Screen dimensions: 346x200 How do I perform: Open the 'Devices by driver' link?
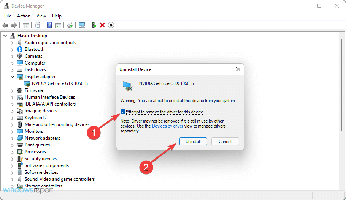click(167, 126)
